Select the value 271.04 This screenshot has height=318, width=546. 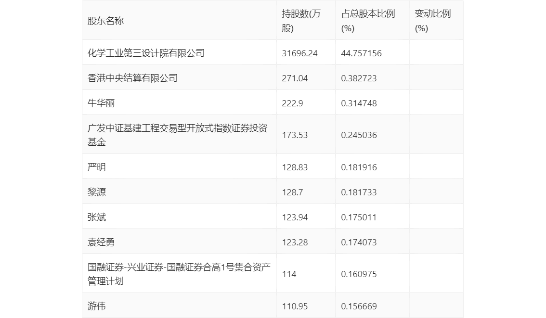(295, 78)
